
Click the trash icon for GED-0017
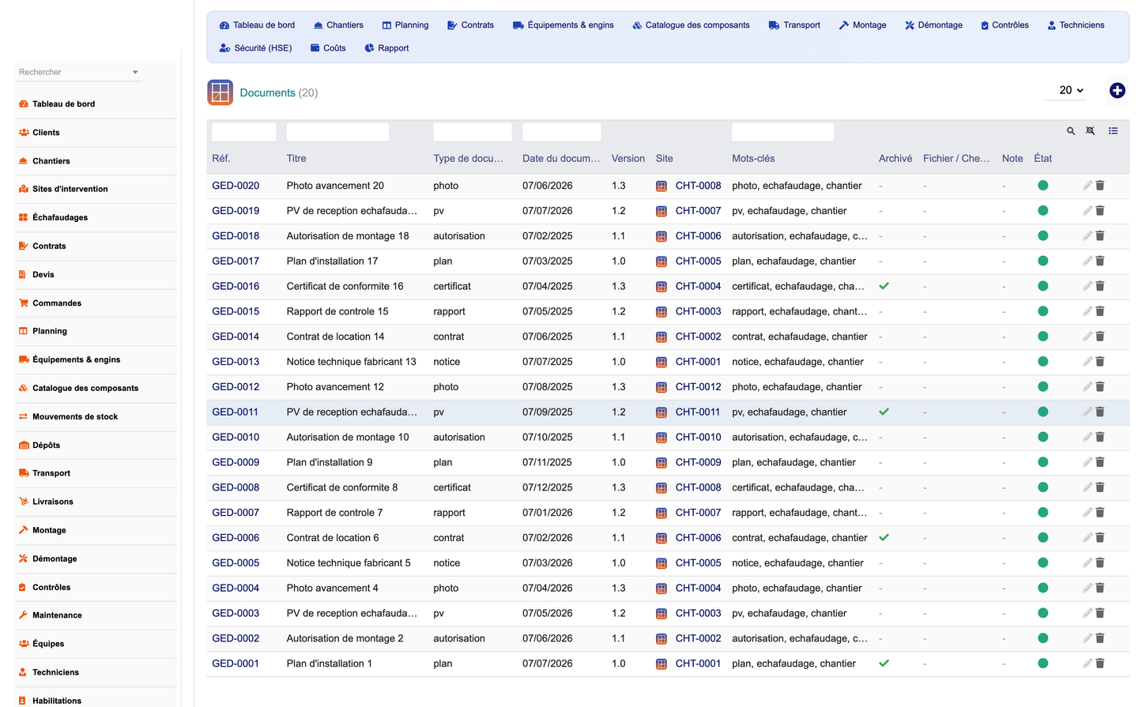tap(1100, 261)
